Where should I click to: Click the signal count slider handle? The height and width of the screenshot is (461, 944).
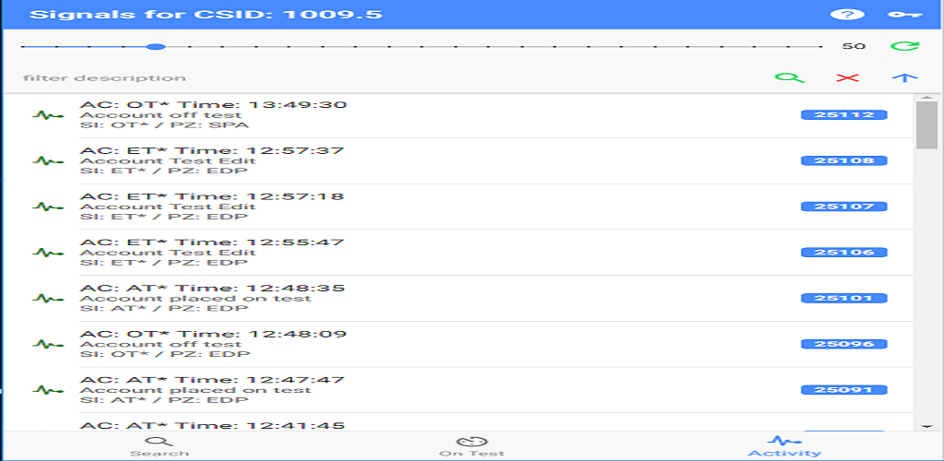tap(157, 46)
